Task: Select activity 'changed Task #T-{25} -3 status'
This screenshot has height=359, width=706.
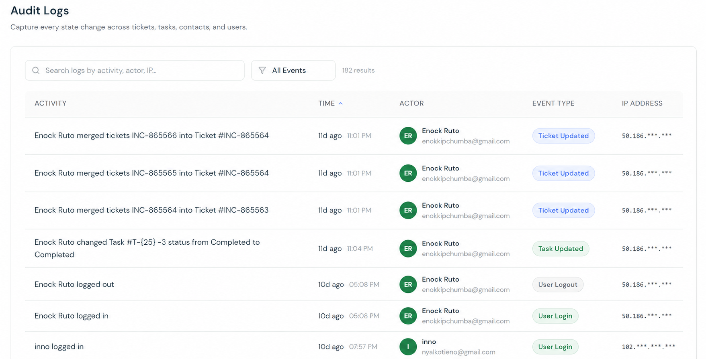Action: click(x=147, y=248)
